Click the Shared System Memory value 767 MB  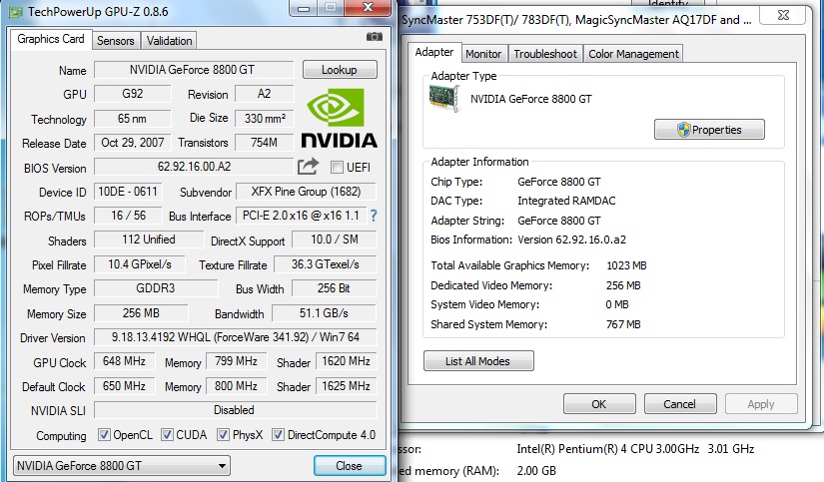click(623, 324)
